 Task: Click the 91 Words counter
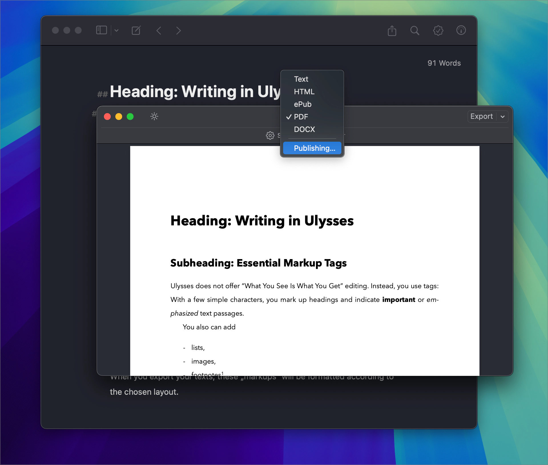click(x=444, y=63)
